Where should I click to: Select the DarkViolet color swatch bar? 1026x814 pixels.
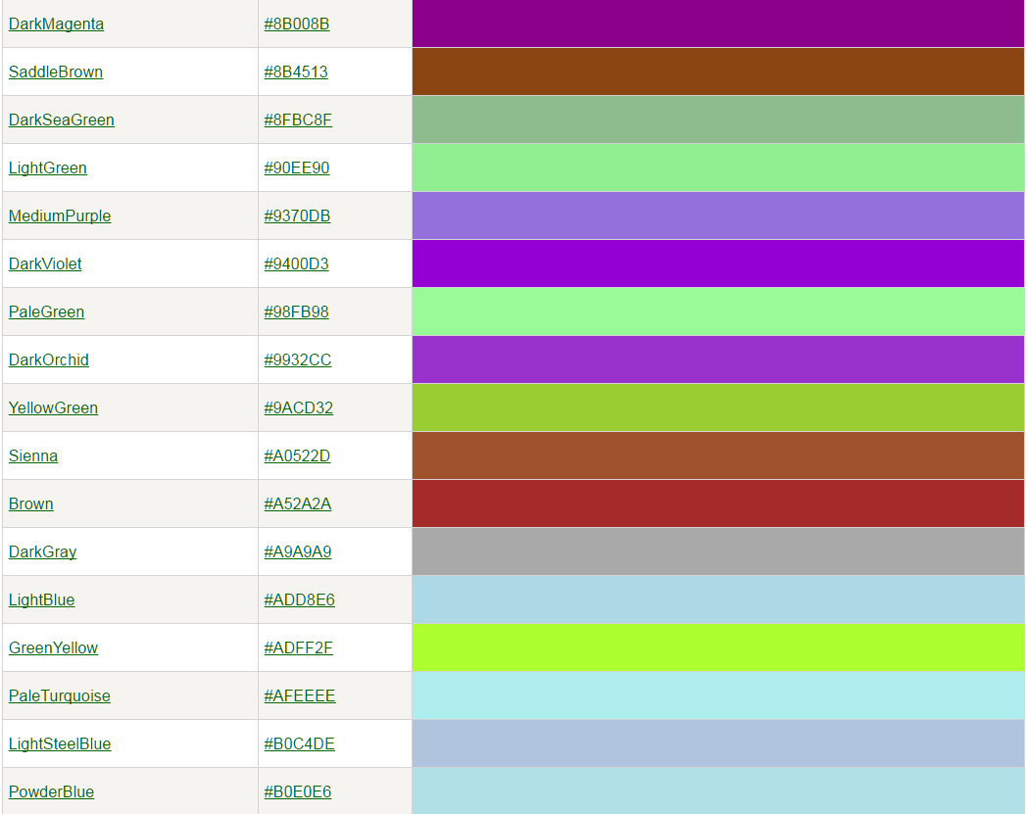coord(717,263)
